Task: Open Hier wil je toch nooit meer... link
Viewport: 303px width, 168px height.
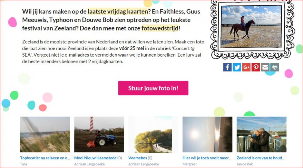Action: (207, 158)
